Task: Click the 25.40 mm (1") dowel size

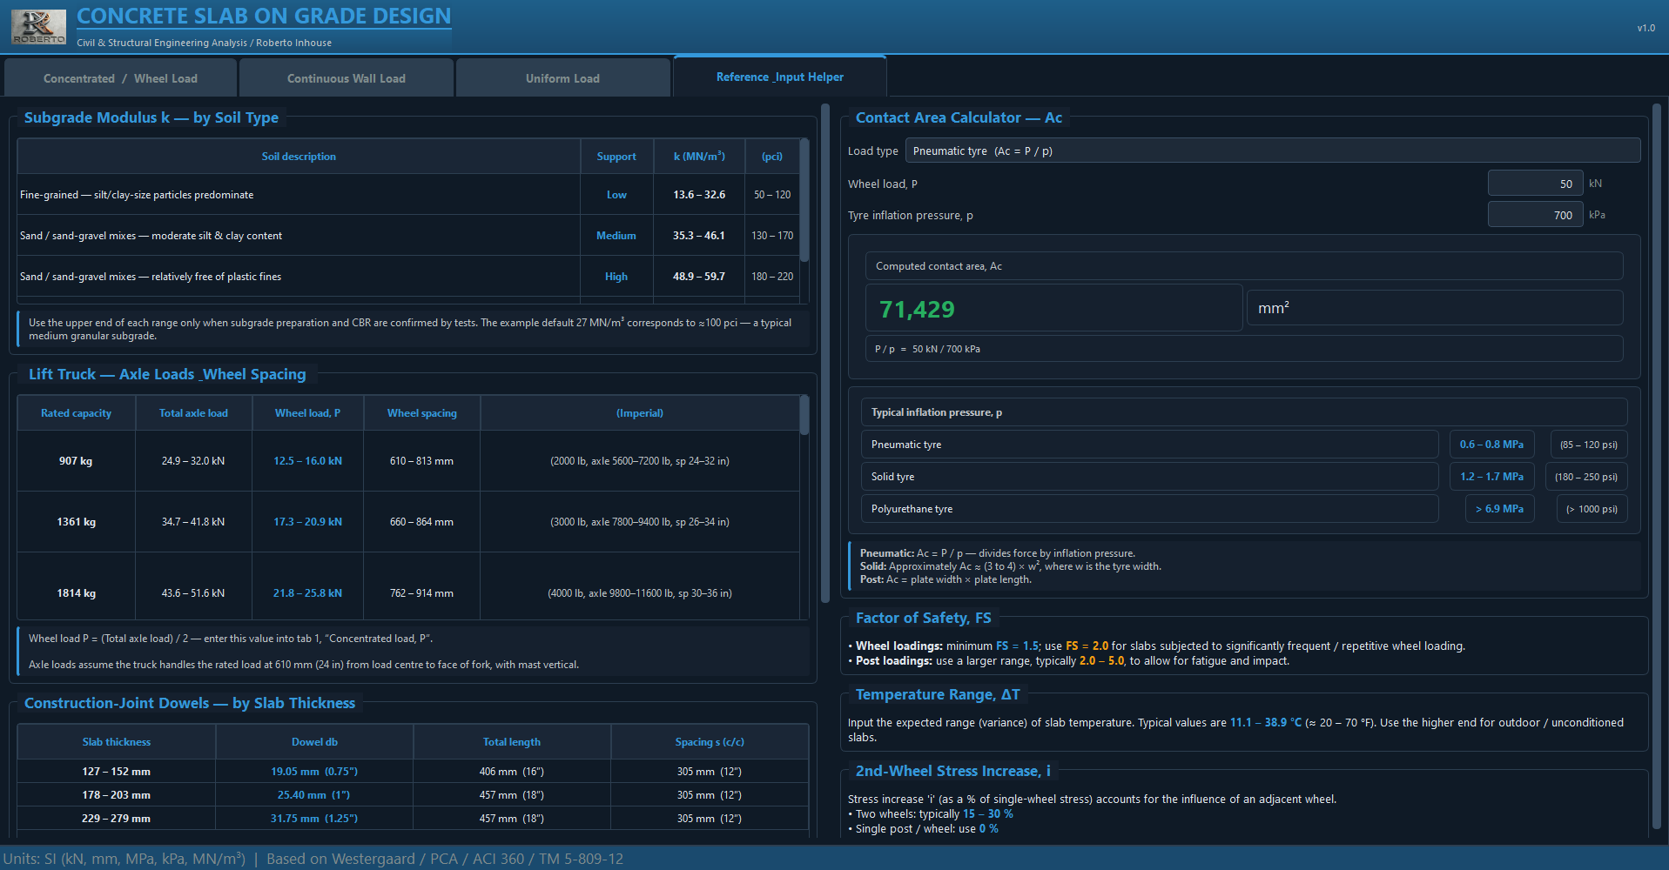Action: (314, 795)
